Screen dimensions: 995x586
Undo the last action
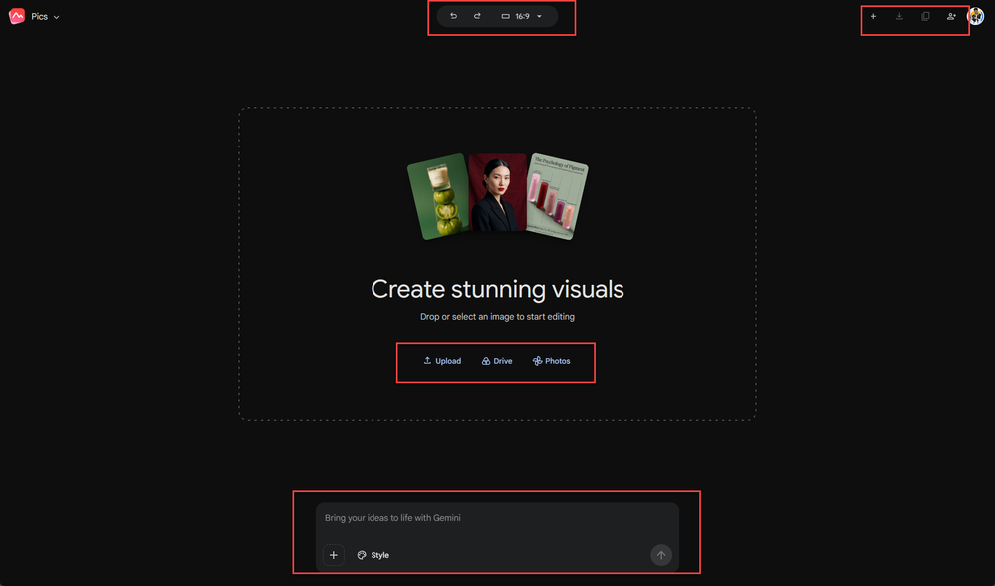454,16
